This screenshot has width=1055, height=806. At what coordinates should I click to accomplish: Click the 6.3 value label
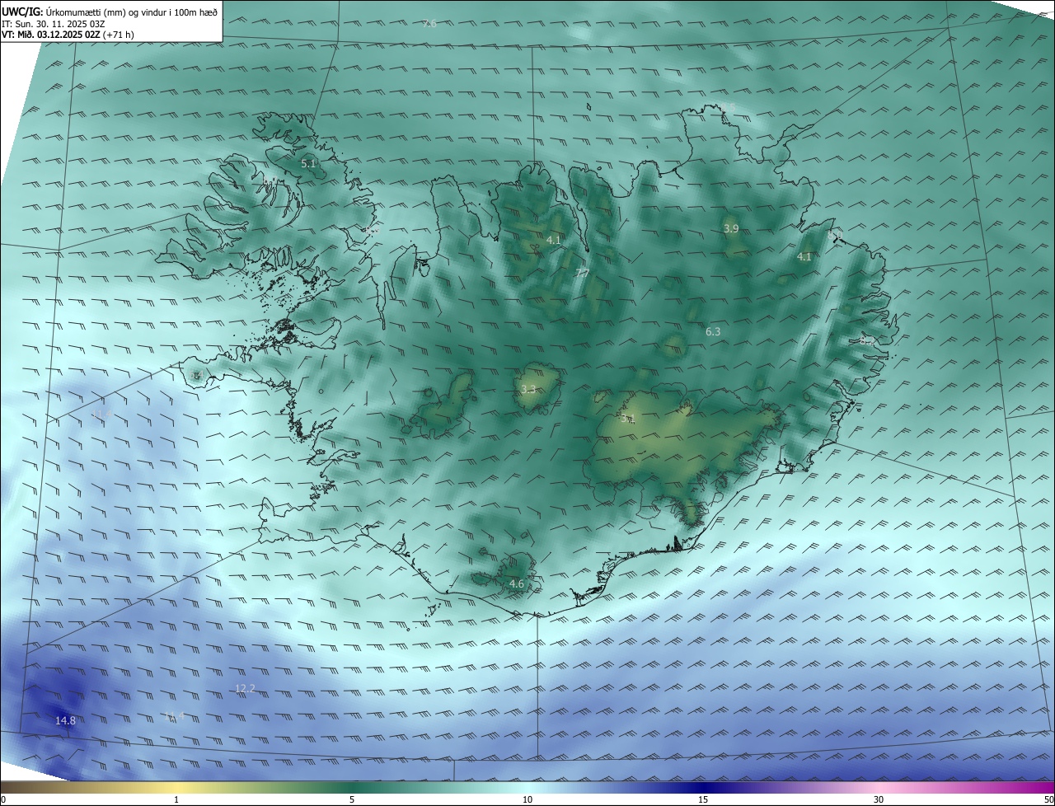tap(713, 331)
